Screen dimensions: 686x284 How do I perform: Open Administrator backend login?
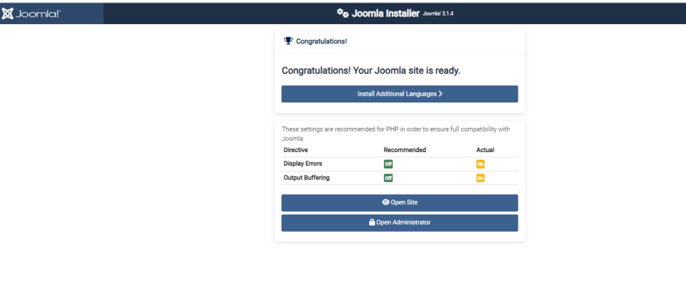click(x=399, y=223)
